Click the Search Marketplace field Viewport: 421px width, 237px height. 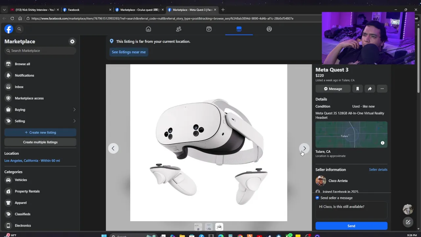pos(40,51)
